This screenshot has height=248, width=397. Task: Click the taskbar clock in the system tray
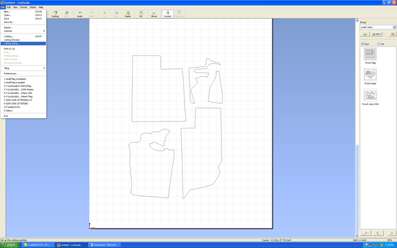point(389,245)
